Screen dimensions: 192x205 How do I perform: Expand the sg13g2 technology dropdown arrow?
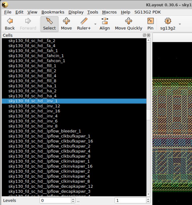(180, 24)
